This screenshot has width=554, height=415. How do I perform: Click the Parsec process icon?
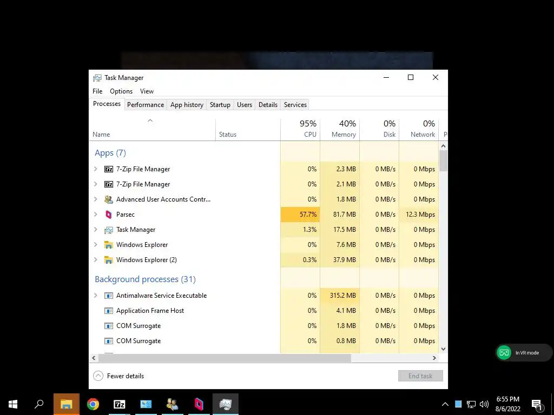(108, 215)
